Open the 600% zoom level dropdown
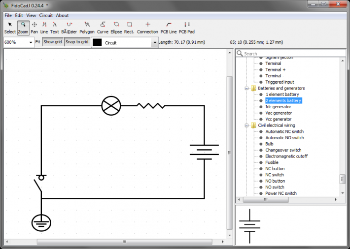This screenshot has width=350, height=249. click(x=19, y=42)
